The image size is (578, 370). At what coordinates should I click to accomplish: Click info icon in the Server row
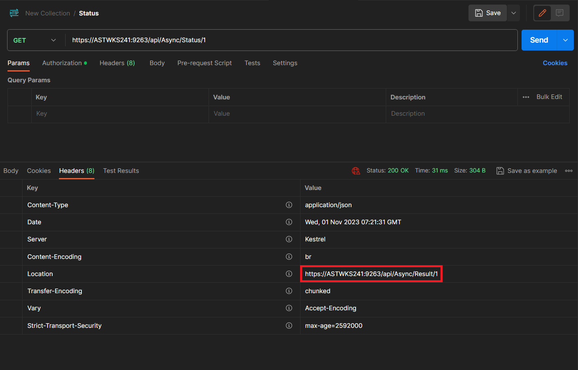(x=289, y=239)
